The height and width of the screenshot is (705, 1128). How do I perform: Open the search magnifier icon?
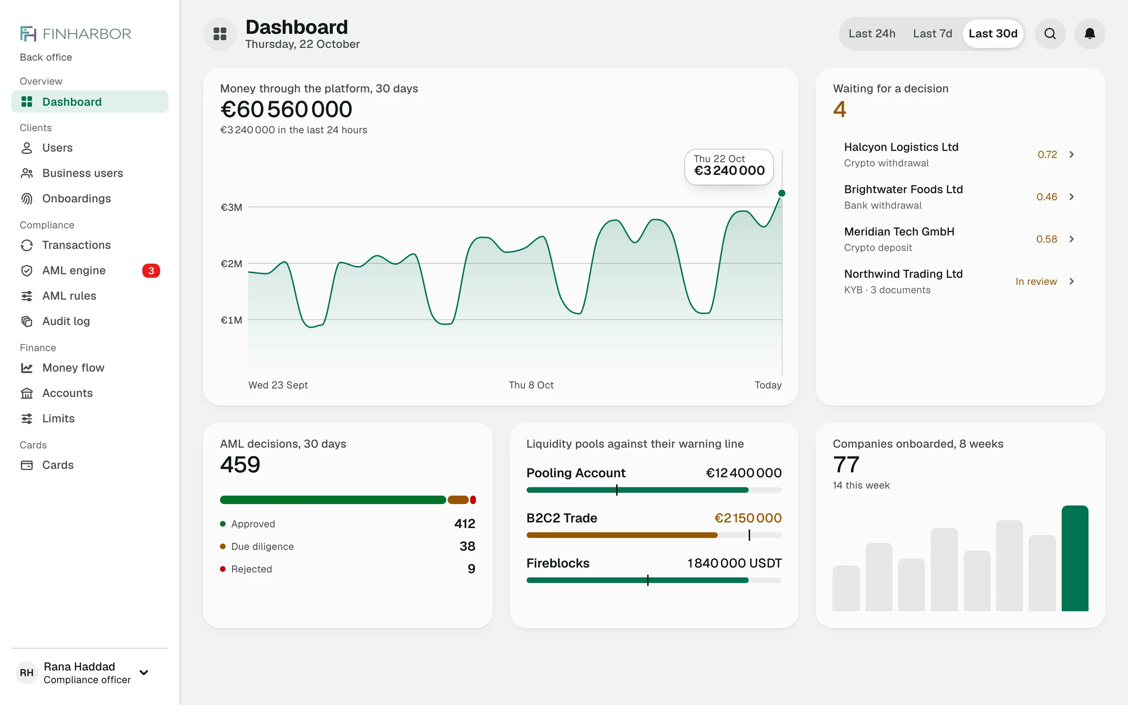pyautogui.click(x=1050, y=33)
